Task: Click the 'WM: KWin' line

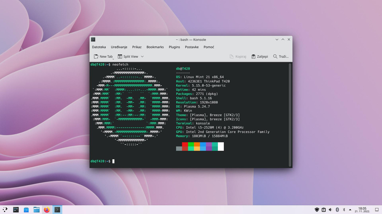Action: pyautogui.click(x=184, y=111)
